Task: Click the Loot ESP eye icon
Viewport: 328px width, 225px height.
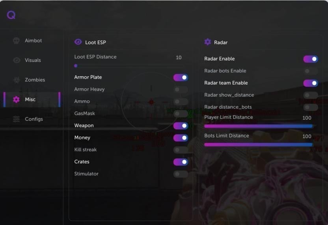Action: coord(78,42)
